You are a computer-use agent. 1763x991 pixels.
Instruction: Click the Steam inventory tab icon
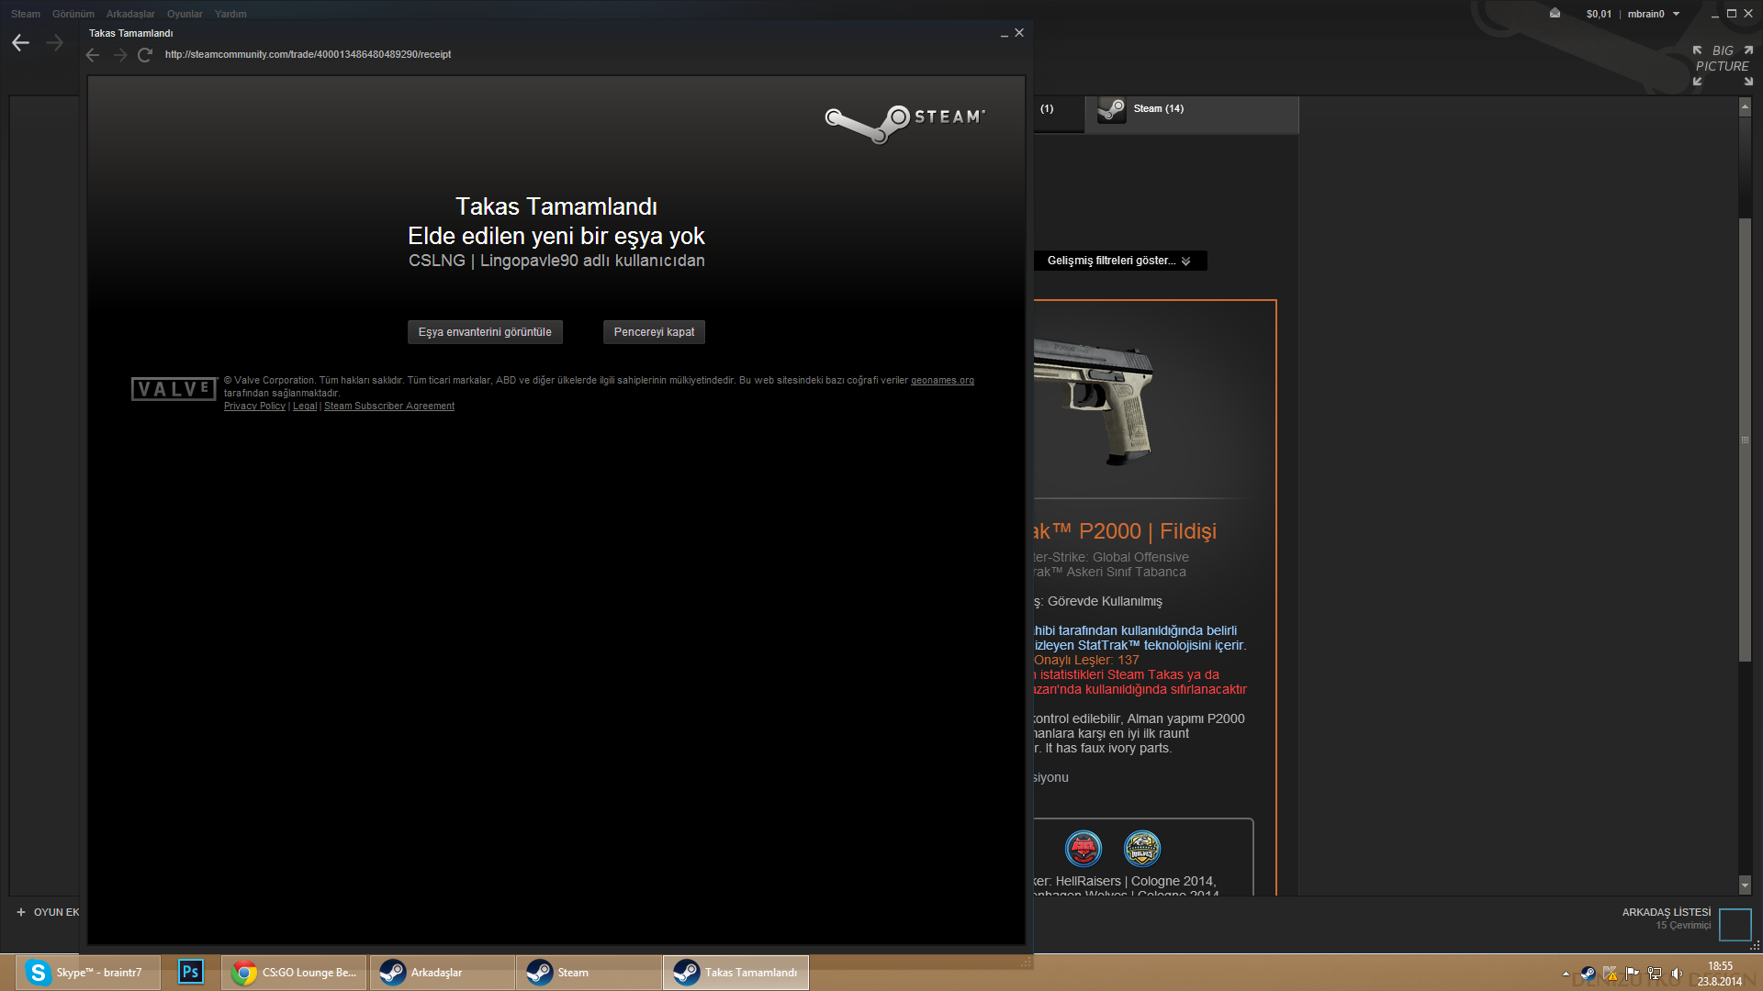tap(1111, 110)
